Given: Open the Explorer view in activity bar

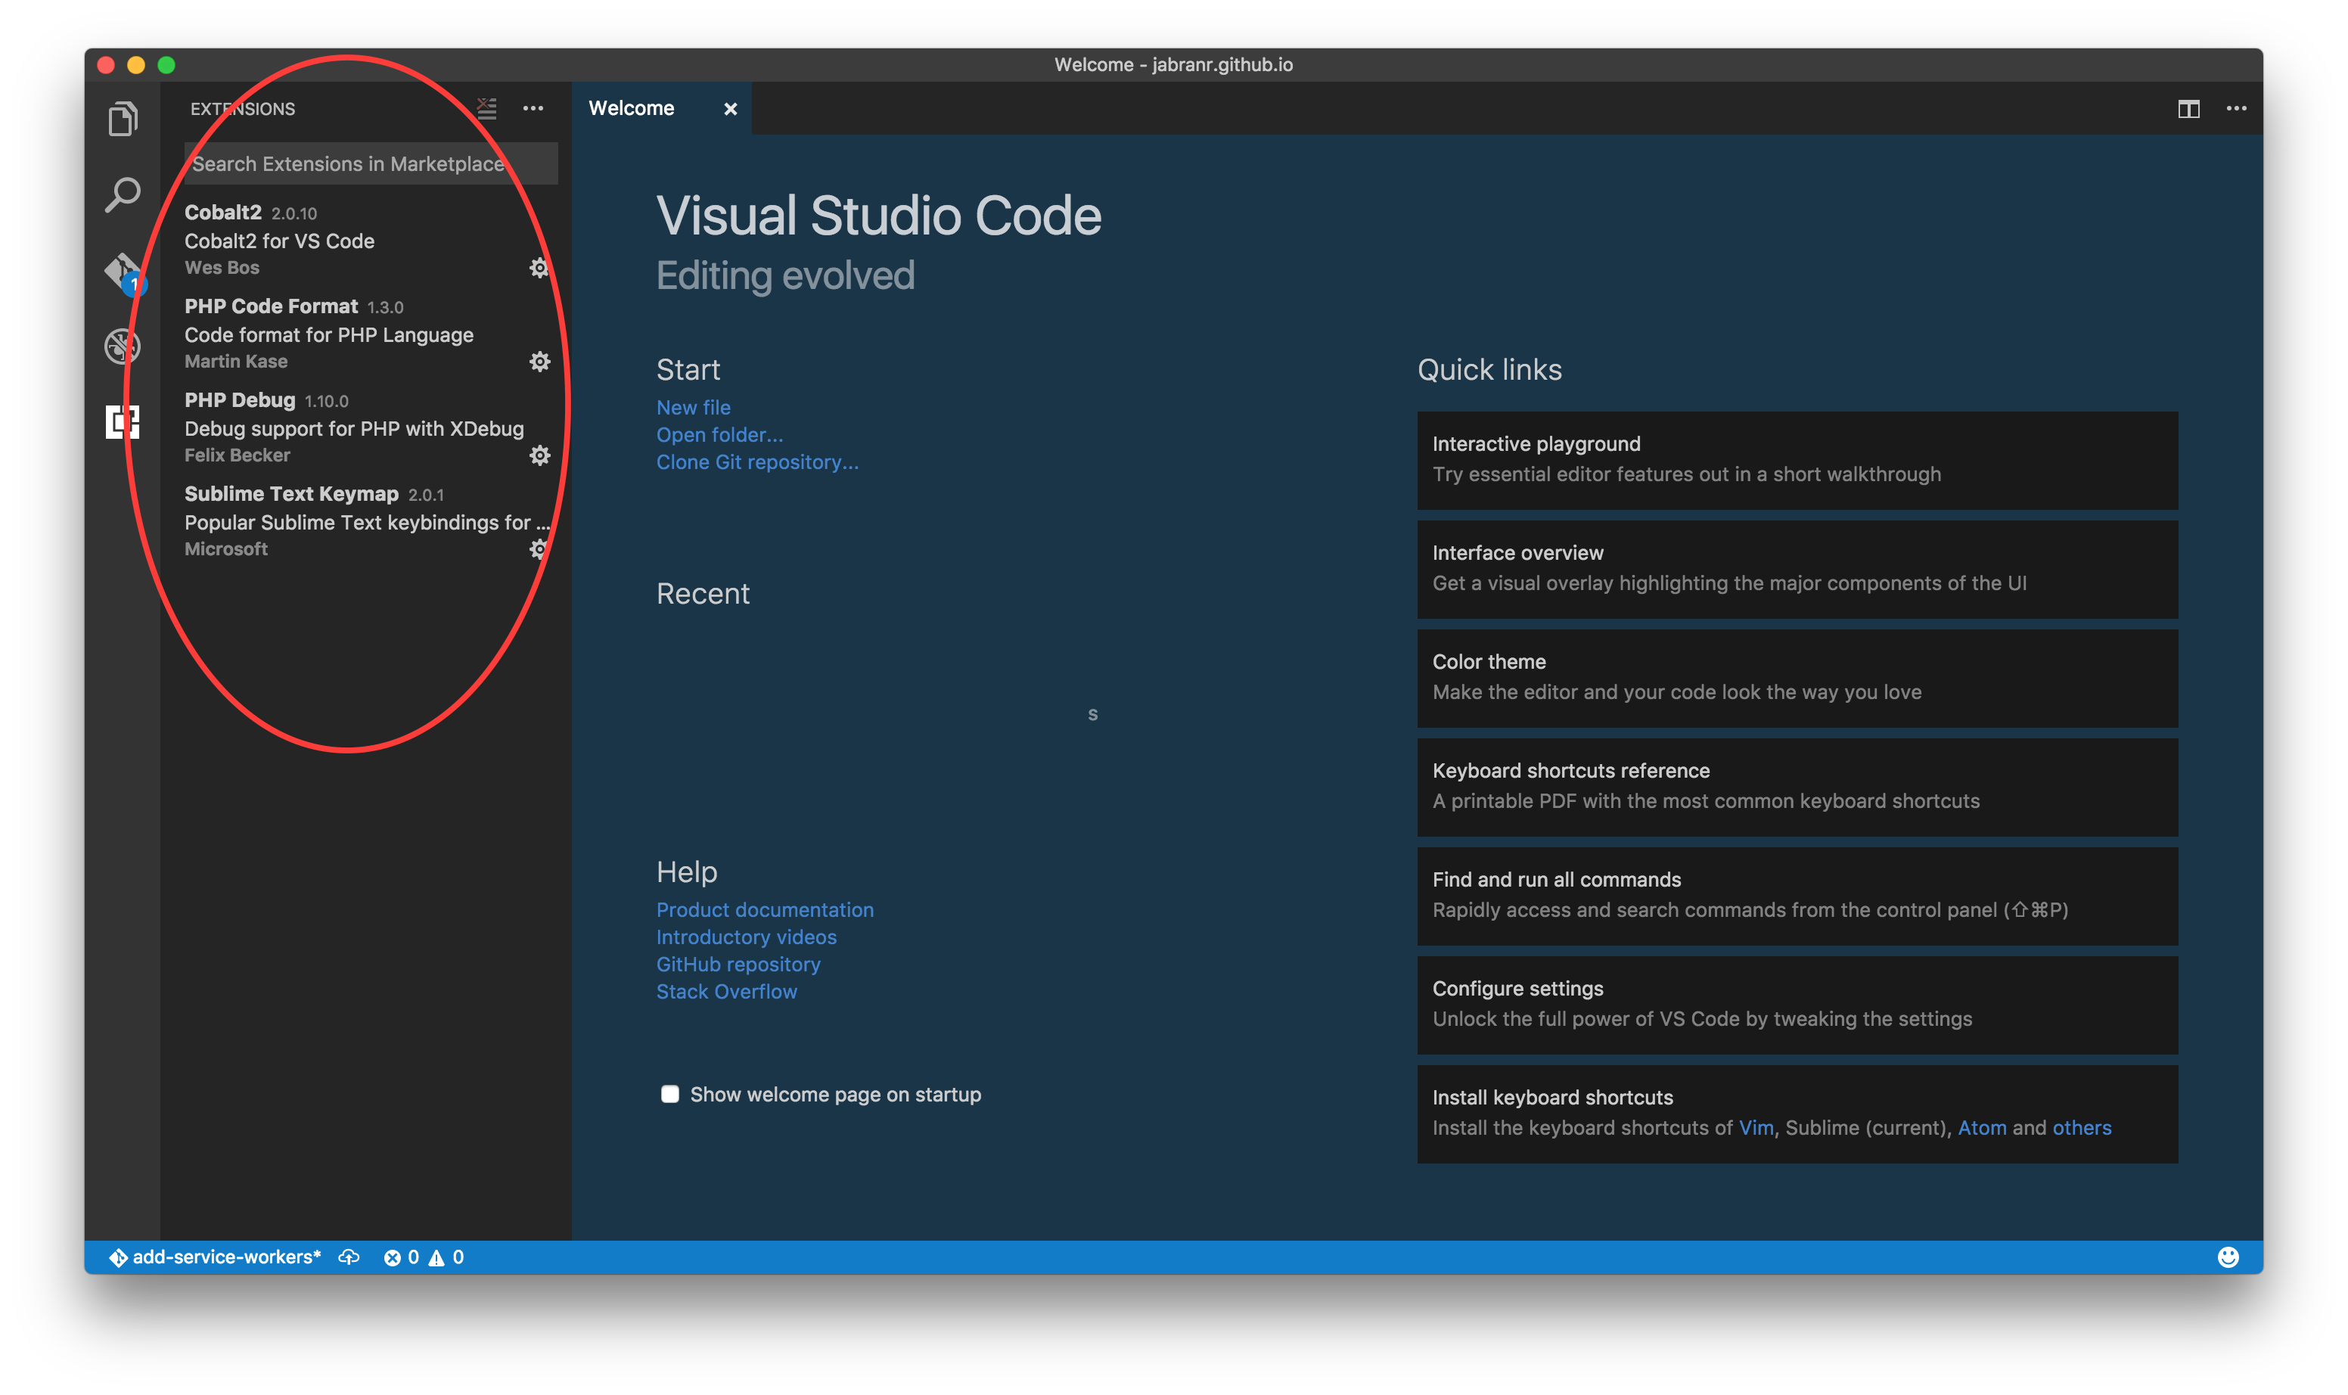Looking at the screenshot, I should [123, 120].
